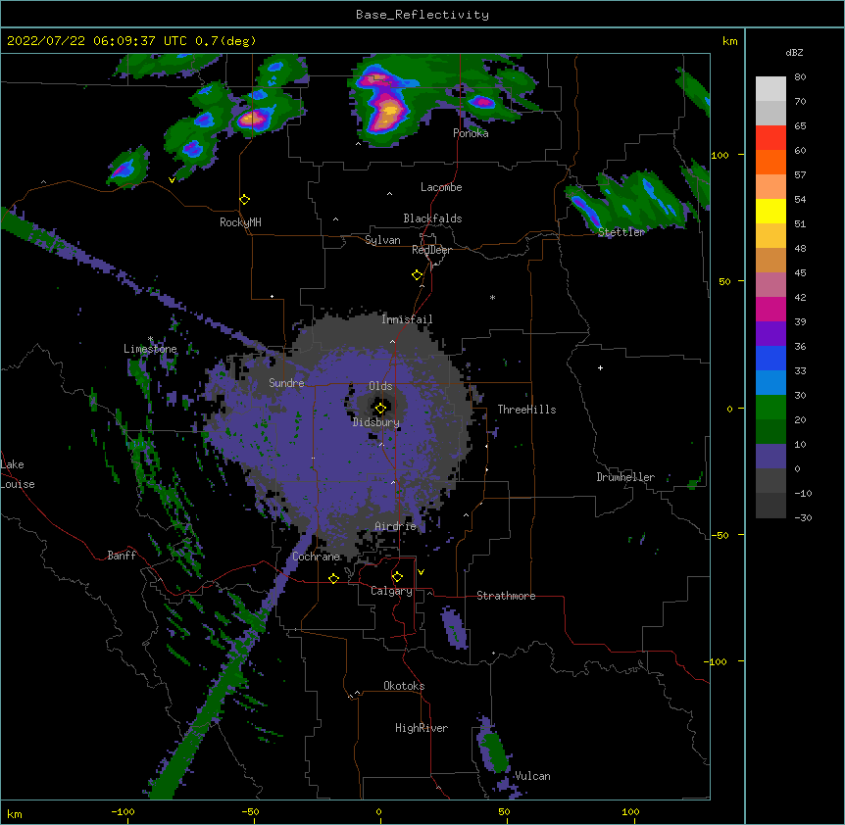Click the RedDeer city label
Screen dimensions: 845x825
431,250
